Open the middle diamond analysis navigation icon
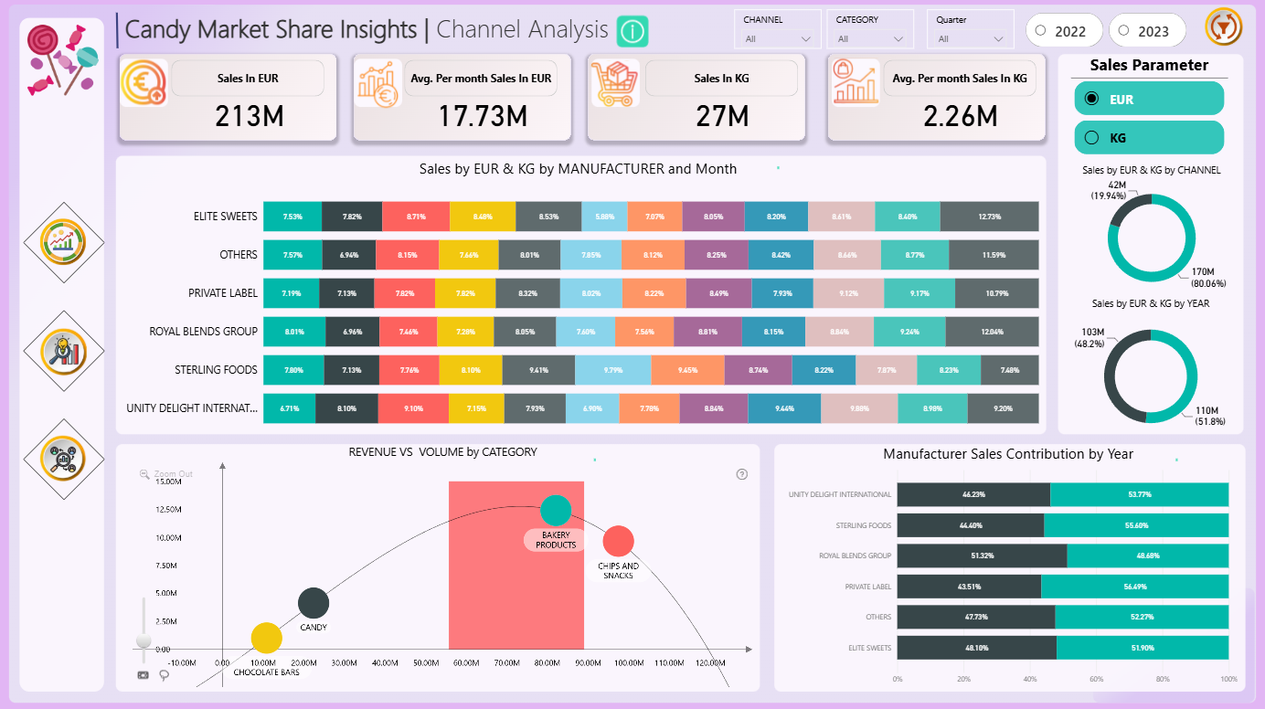1265x709 pixels. (64, 349)
